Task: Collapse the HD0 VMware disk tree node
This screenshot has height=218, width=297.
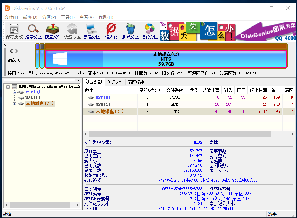Action: click(8, 87)
